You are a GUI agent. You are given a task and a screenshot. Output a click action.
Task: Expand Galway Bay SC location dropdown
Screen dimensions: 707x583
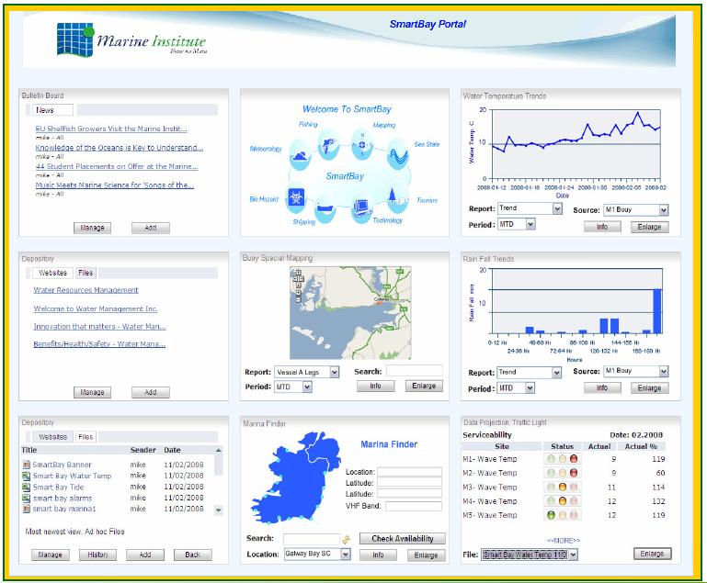346,555
